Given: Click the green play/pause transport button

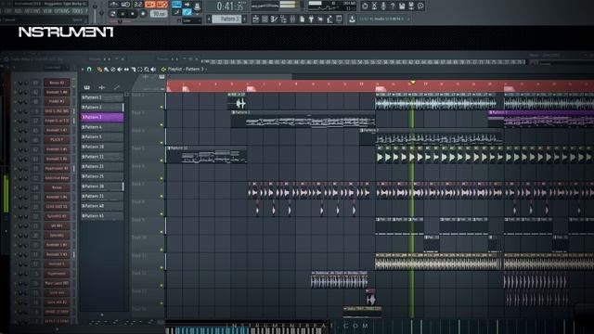Looking at the screenshot, I should pyautogui.click(x=123, y=14).
